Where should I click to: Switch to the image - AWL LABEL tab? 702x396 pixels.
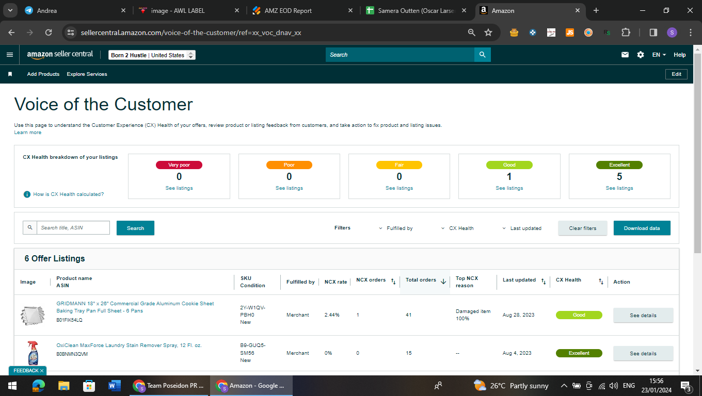pyautogui.click(x=188, y=10)
